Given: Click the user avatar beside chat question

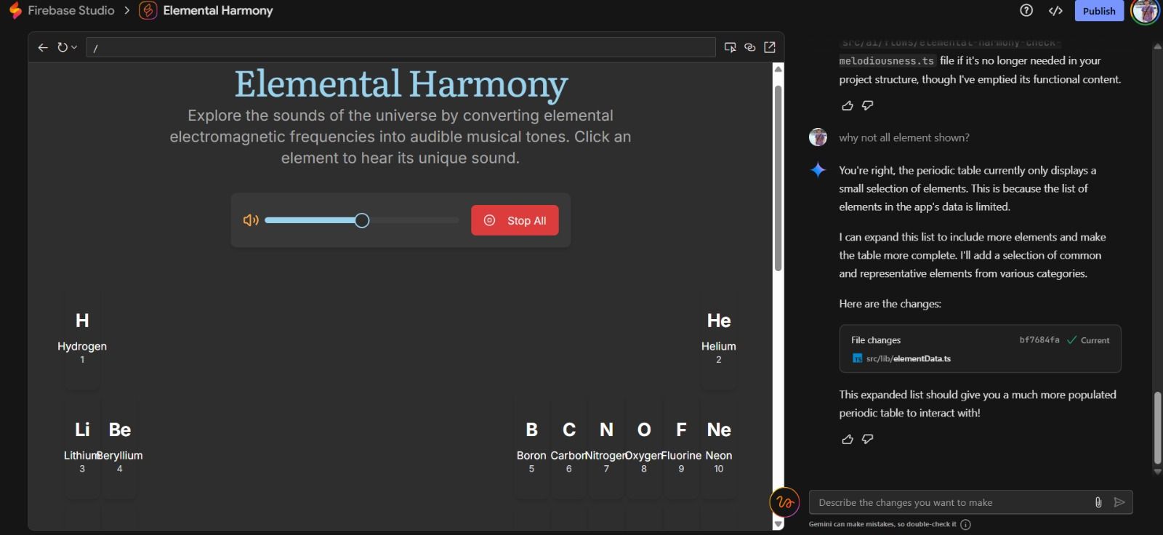Looking at the screenshot, I should [818, 137].
